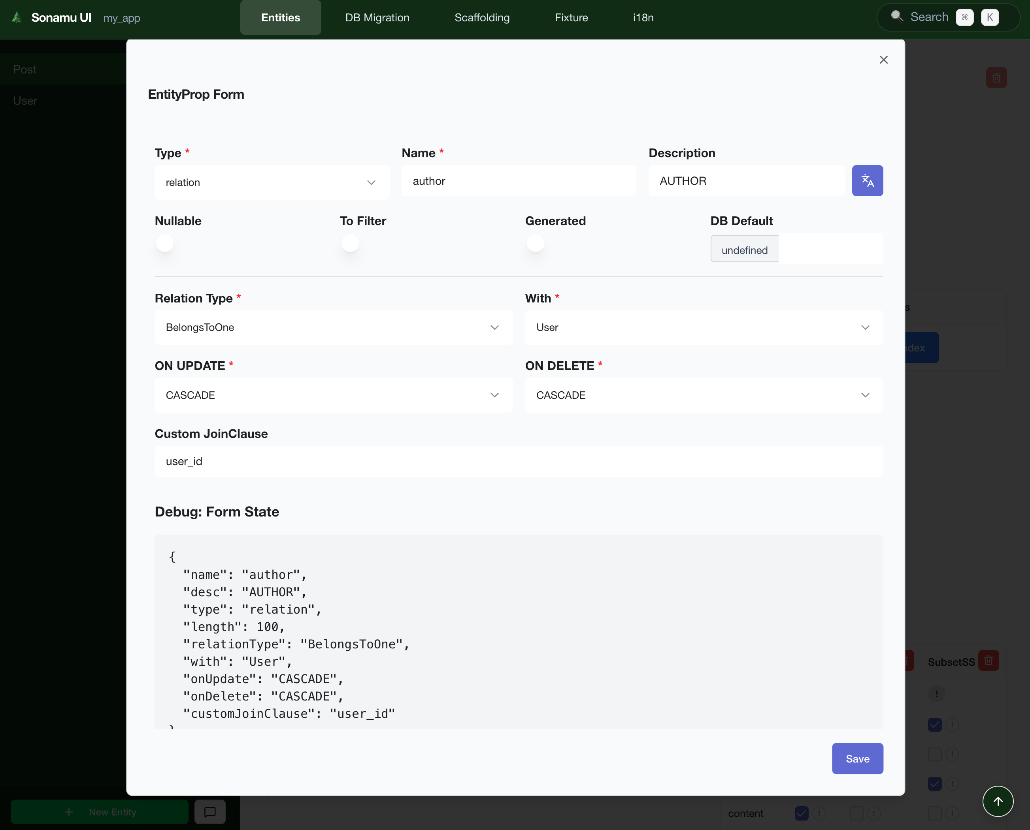Enable the To Filter switch
The height and width of the screenshot is (830, 1030).
coord(350,243)
